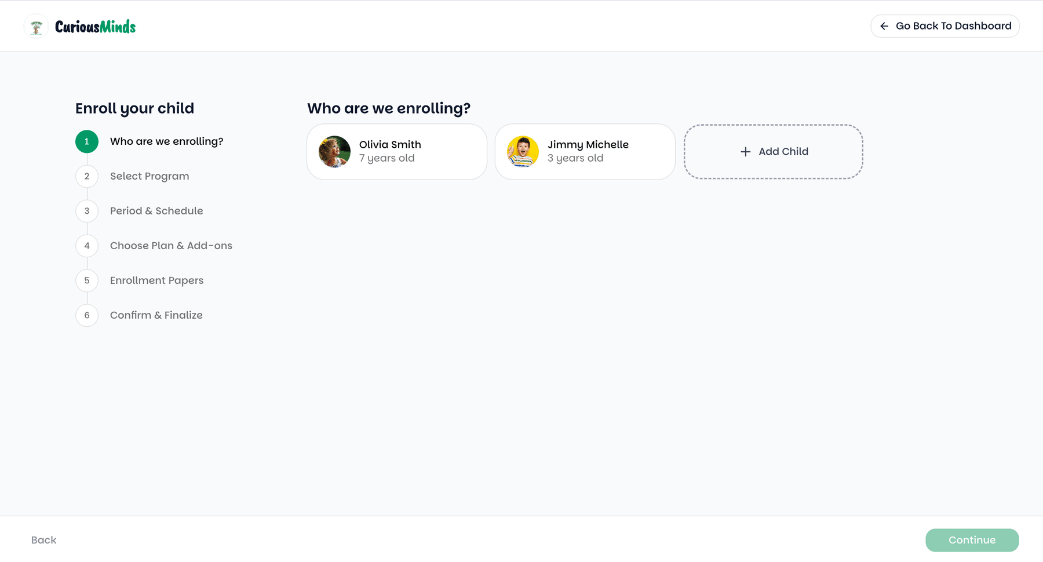Click the CuriousMinds tree logo icon
The width and height of the screenshot is (1043, 562).
pyautogui.click(x=36, y=27)
